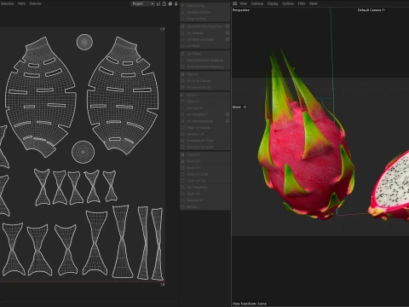Viewport: 409px width, 307px height.
Task: Run the Clear UV Pins command
Action: [204, 19]
